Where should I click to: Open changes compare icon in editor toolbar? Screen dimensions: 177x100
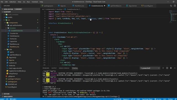[x=171, y=6]
